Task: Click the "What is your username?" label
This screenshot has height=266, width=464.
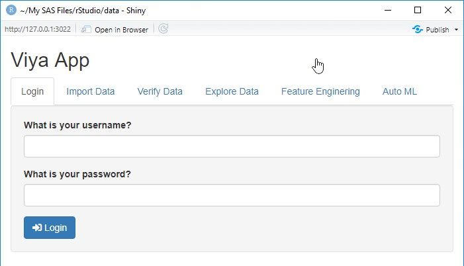Action: pos(77,125)
